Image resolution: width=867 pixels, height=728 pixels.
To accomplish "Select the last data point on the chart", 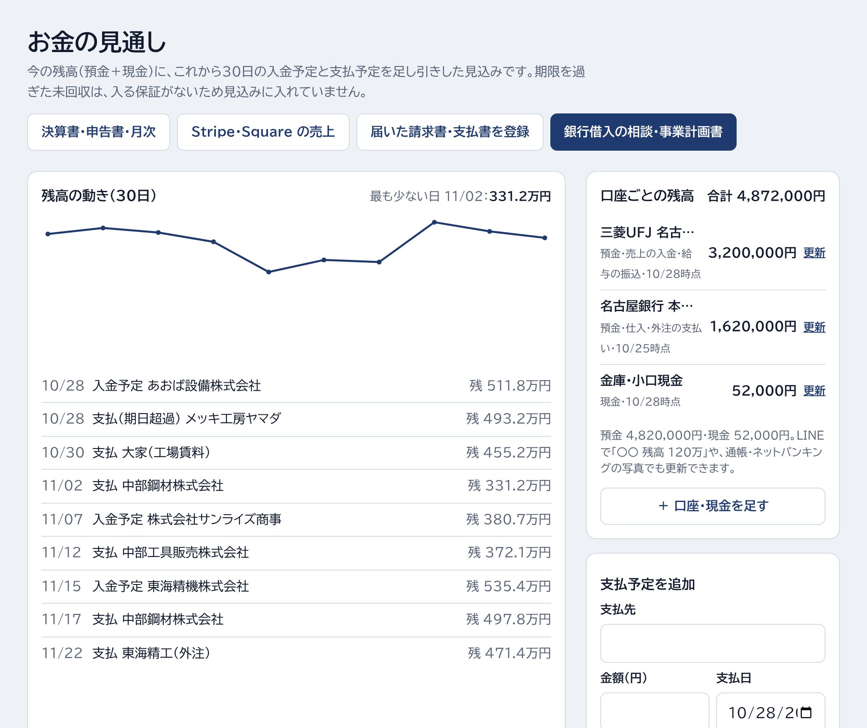I will (545, 238).
